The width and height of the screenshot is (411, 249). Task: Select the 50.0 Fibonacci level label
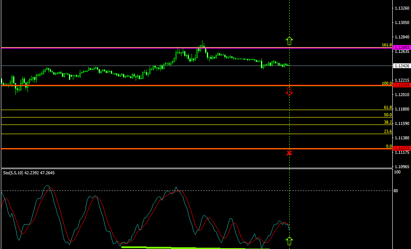(x=387, y=115)
